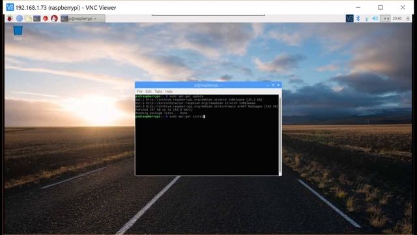Open VNC Server tray icon
The height and width of the screenshot is (235, 417).
[349, 18]
